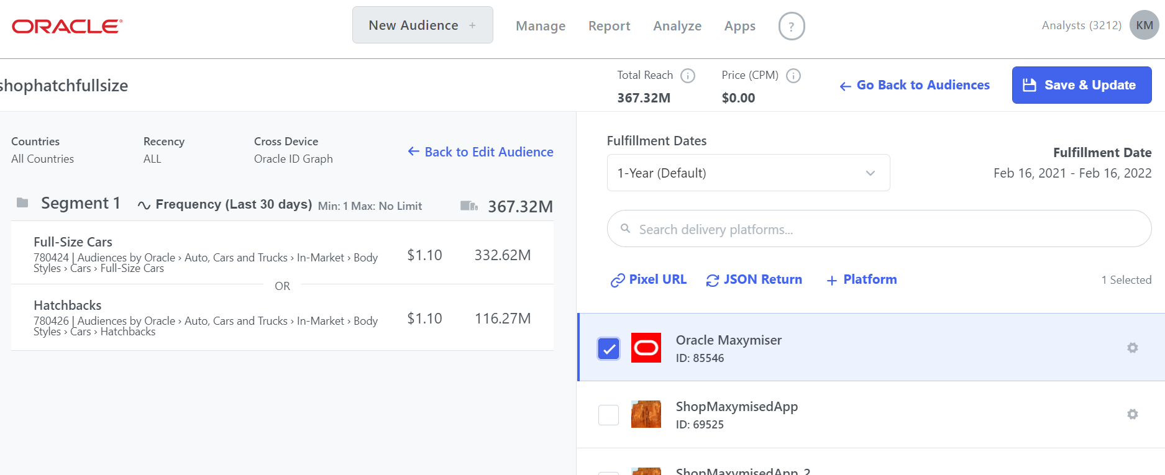Open settings gear for Oracle Maxymiser
Image resolution: width=1165 pixels, height=475 pixels.
click(1132, 348)
